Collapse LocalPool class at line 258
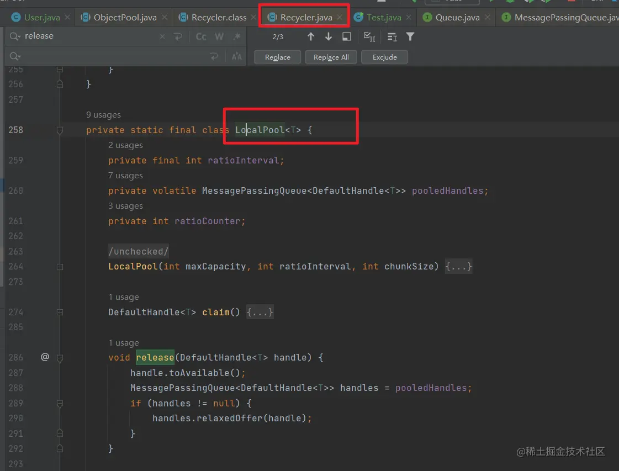Image resolution: width=619 pixels, height=471 pixels. coord(60,130)
